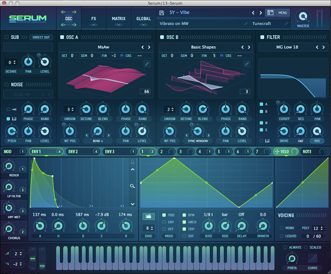Open the MG Low 18 filter menu
Viewport: 331px width, 274px height.
287,47
